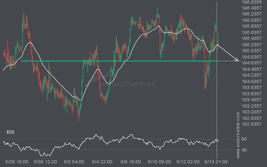This screenshot has height=167, width=267.
Task: Click the 193.2357 price label
Action: point(252,106)
